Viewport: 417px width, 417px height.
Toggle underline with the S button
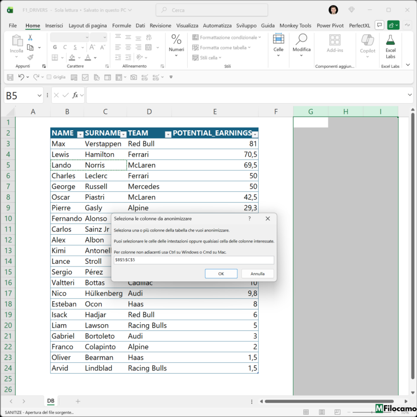[75, 47]
